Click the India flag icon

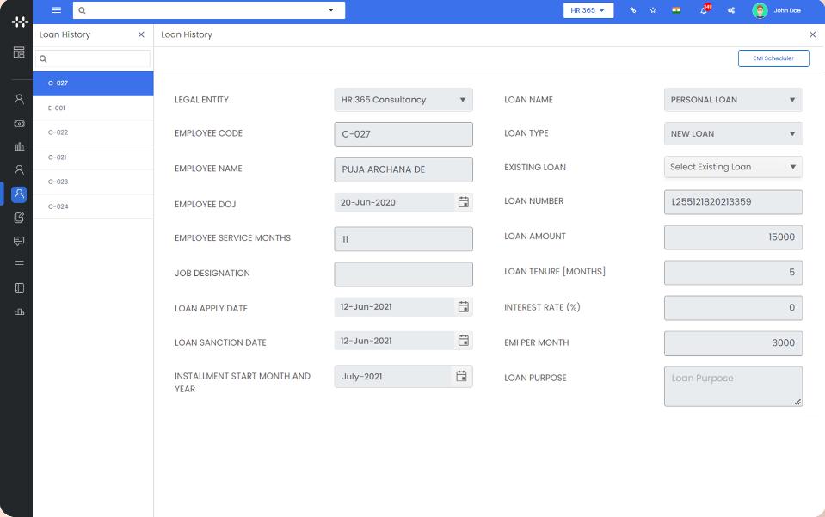[676, 10]
